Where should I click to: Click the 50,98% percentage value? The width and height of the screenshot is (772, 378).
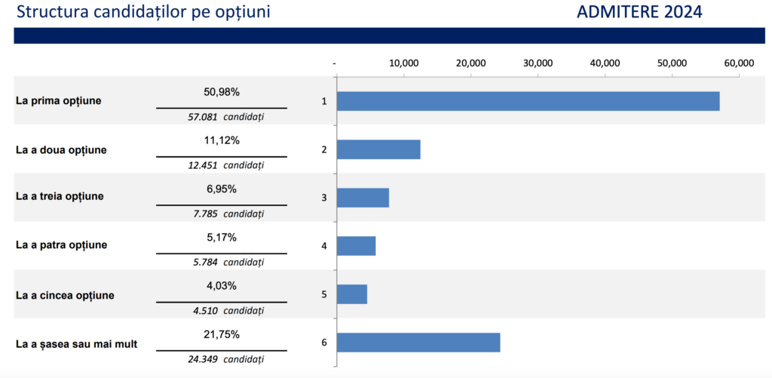click(x=222, y=92)
